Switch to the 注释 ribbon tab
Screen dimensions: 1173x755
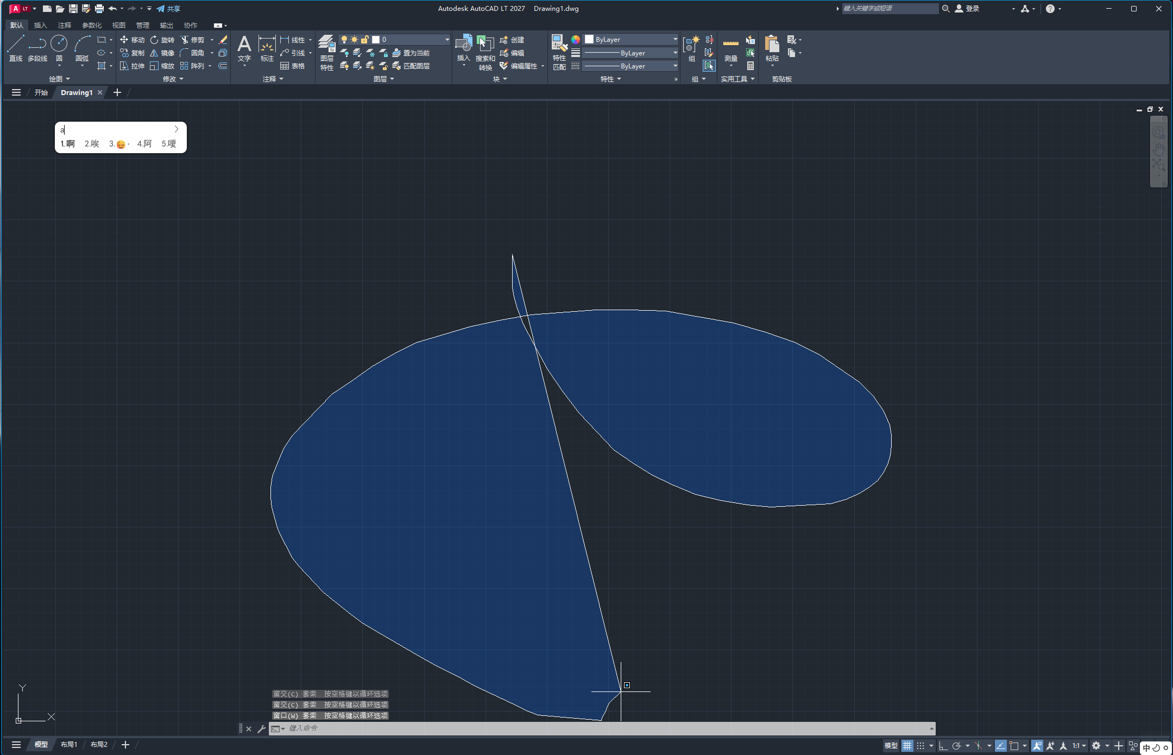(64, 25)
